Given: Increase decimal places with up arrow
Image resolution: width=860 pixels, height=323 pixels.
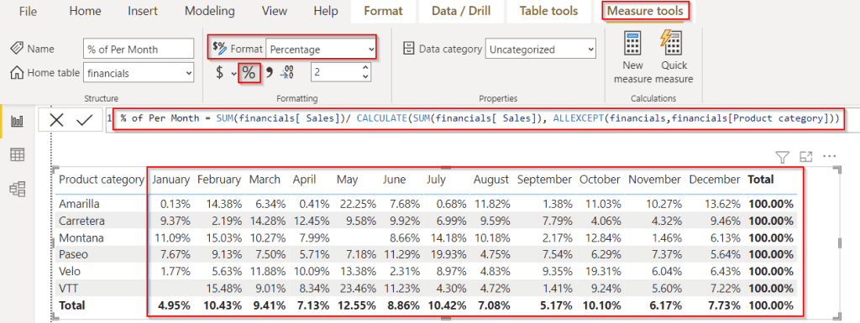Looking at the screenshot, I should (365, 68).
